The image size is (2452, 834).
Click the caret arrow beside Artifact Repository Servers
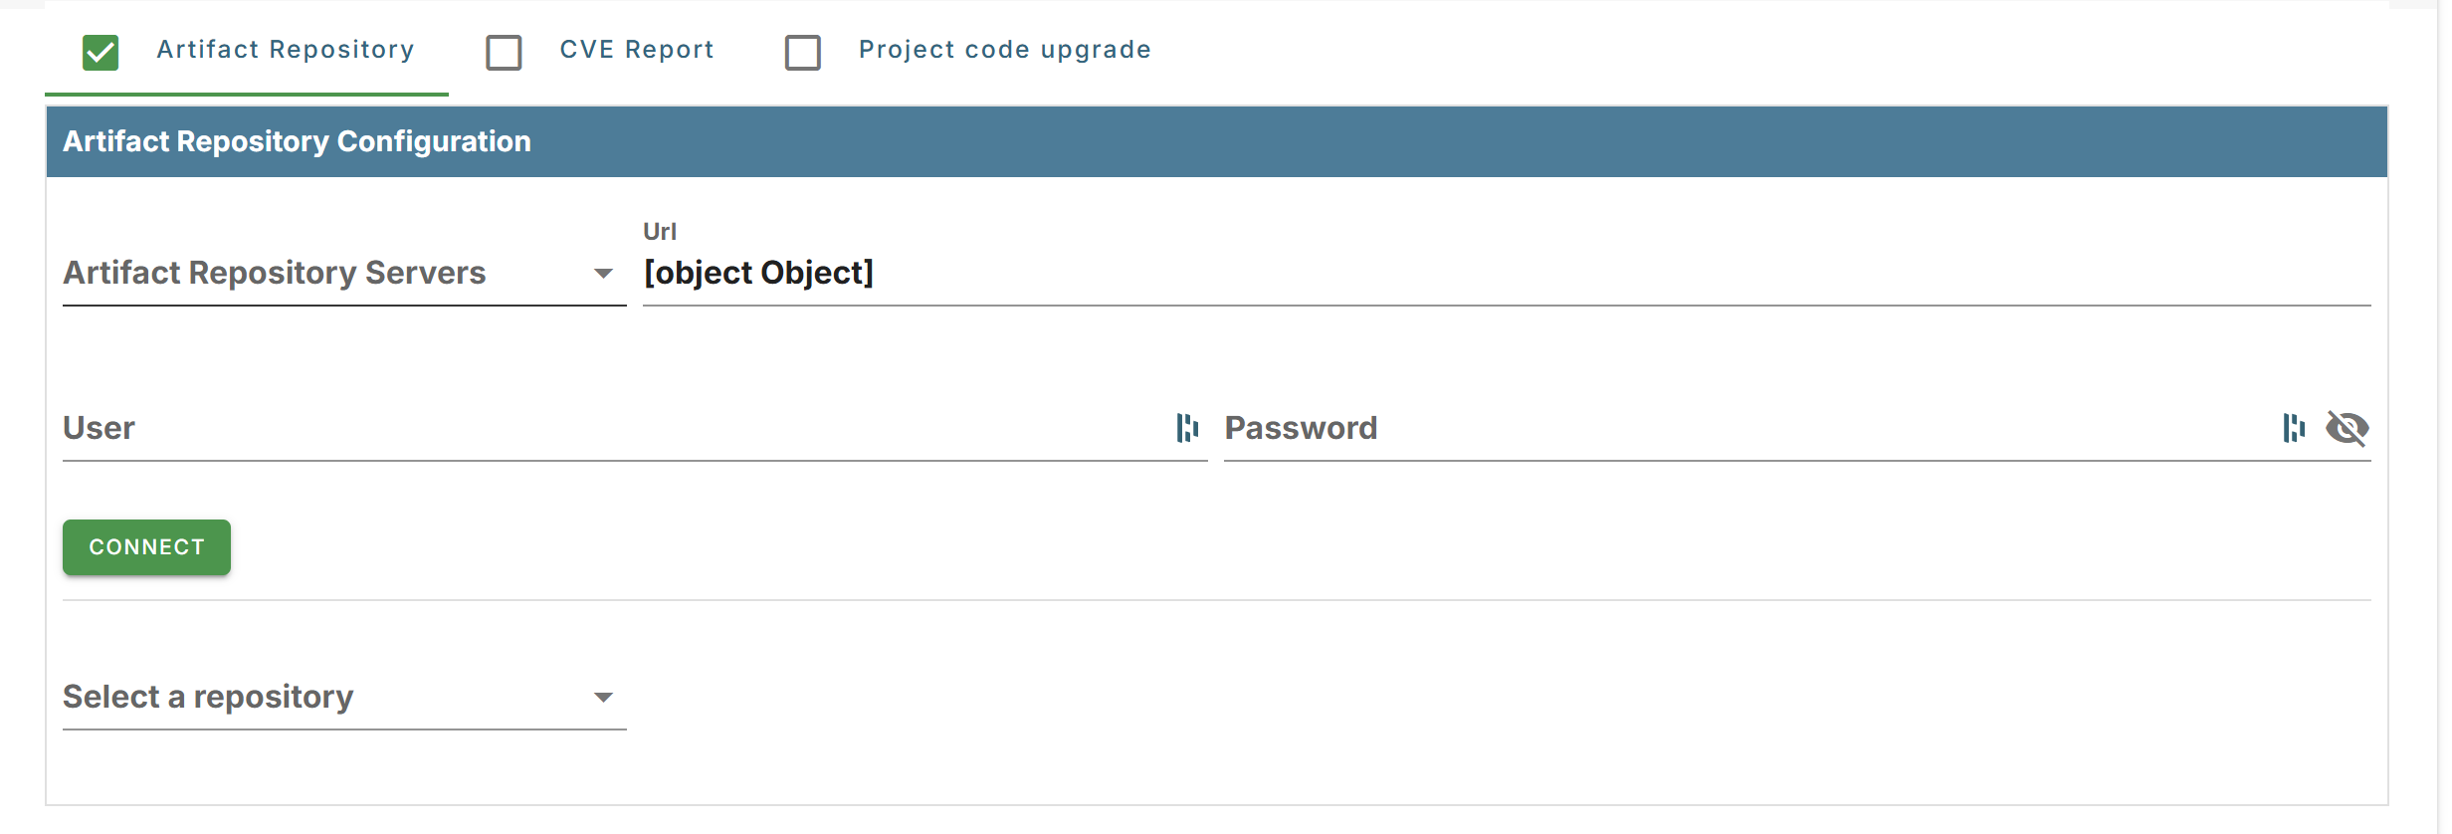pos(603,274)
